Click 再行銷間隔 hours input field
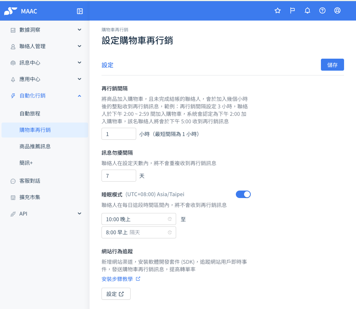Image resolution: width=356 pixels, height=309 pixels. click(x=119, y=134)
